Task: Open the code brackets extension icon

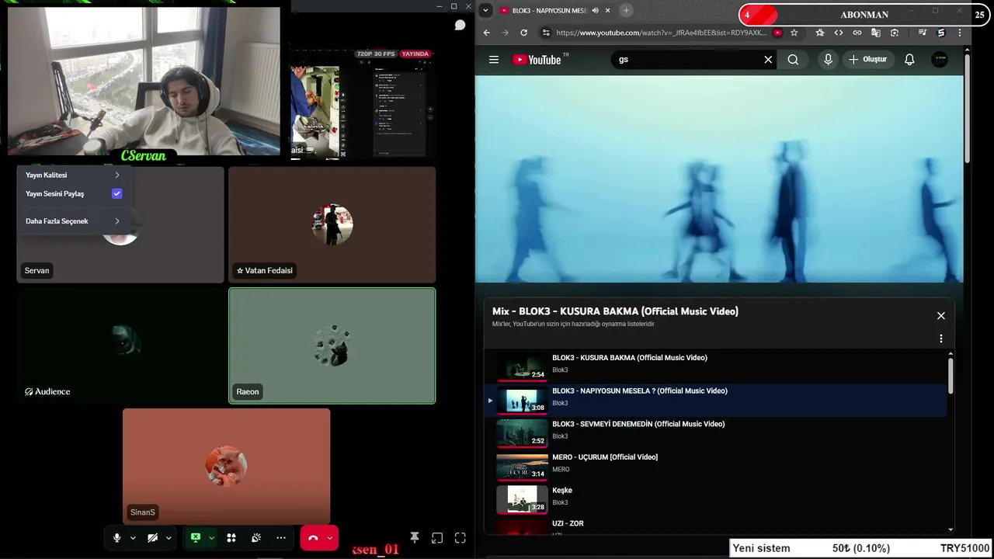Action: [839, 33]
